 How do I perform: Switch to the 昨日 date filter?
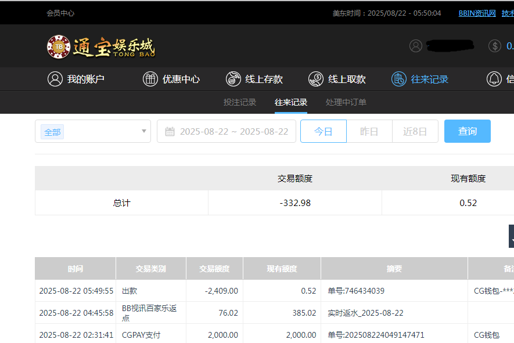pos(369,131)
